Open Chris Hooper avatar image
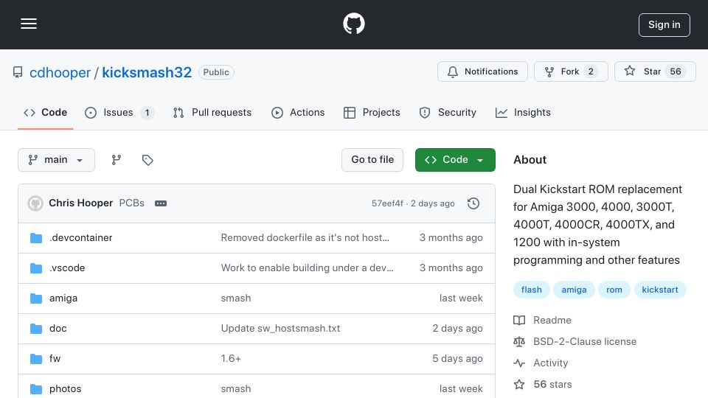The image size is (708, 398). pos(35,203)
